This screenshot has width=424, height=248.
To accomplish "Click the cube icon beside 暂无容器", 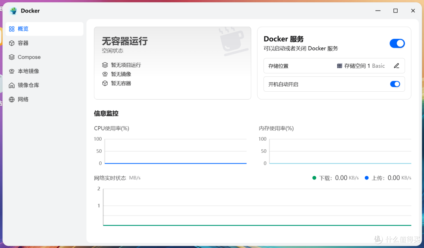I will 105,83.
